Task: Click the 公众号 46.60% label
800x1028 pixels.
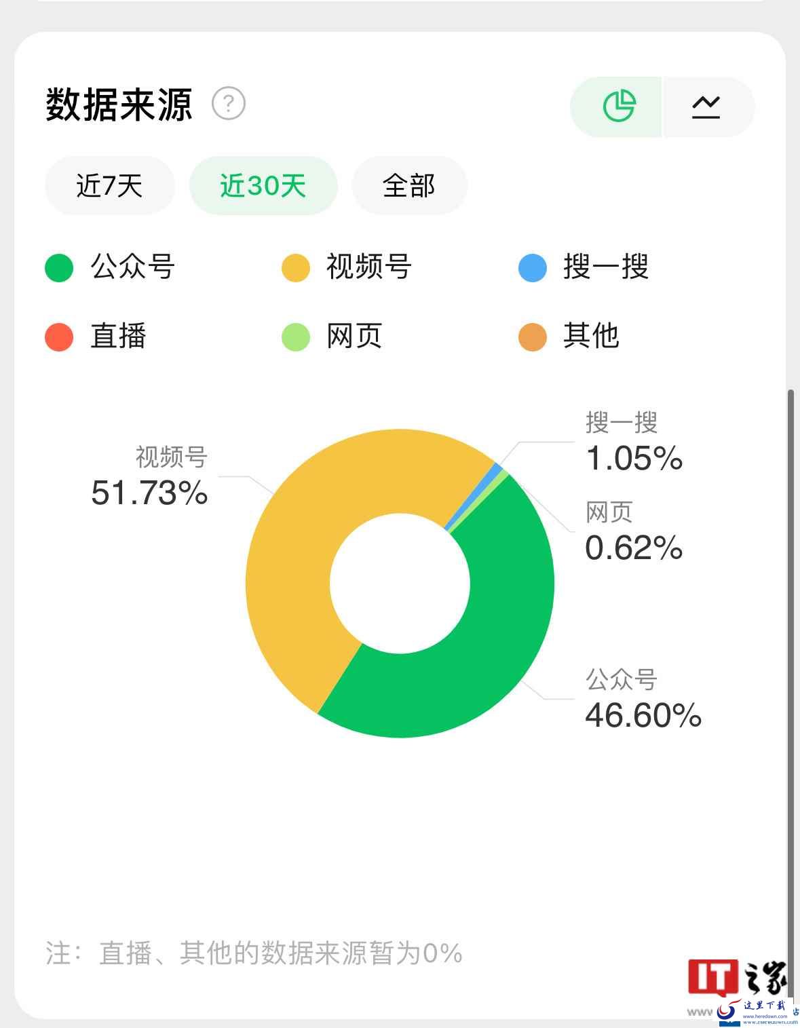Action: (643, 698)
